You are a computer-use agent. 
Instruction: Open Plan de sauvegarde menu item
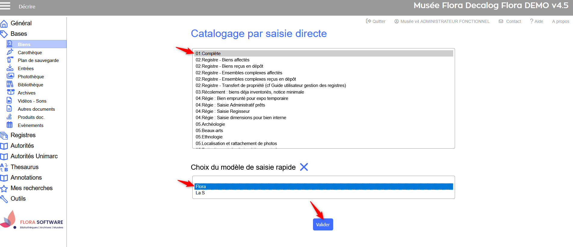click(38, 60)
